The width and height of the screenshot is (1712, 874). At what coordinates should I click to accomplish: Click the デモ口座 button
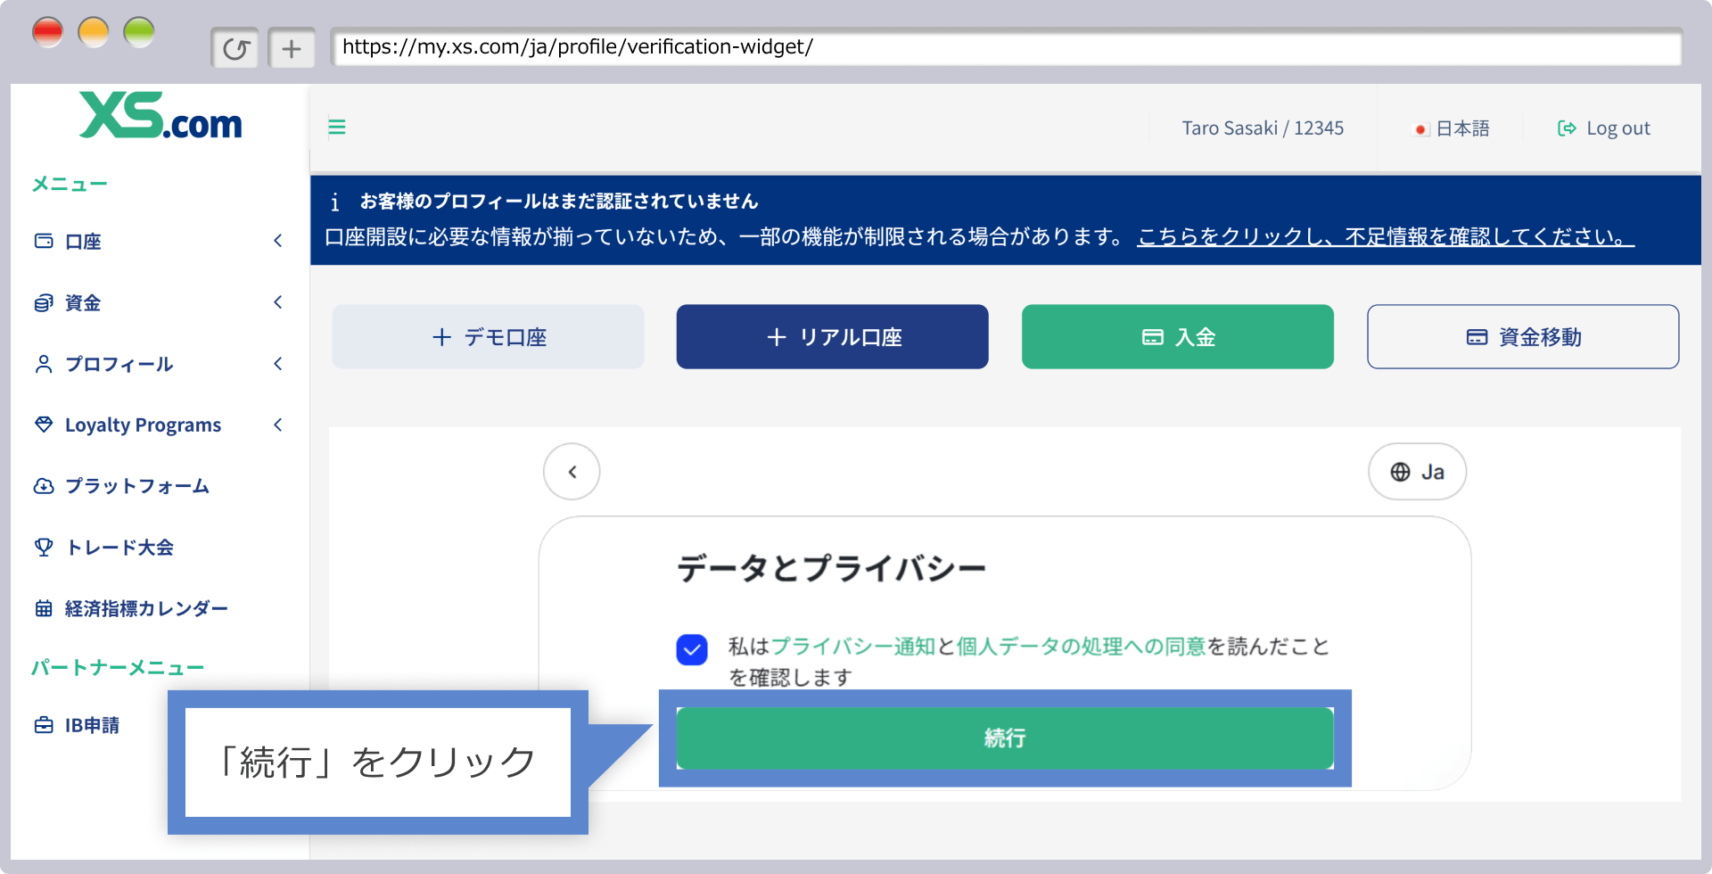[x=488, y=336]
